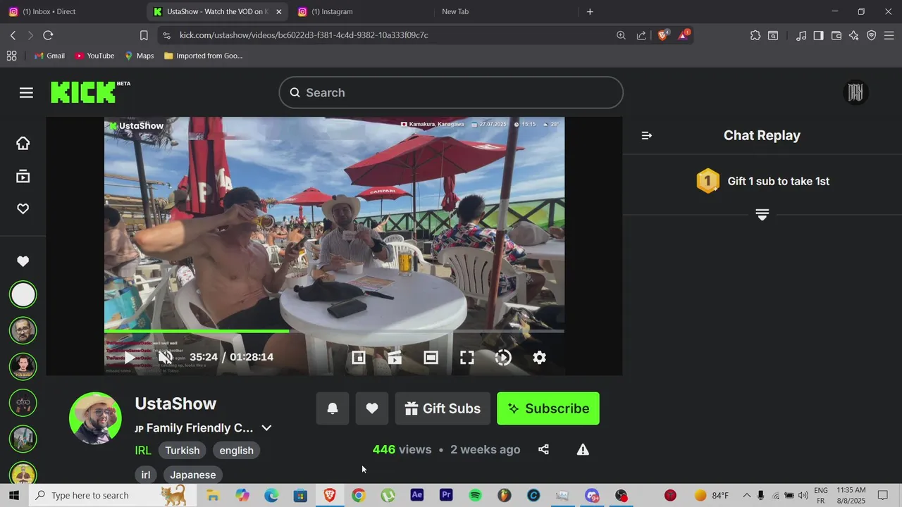Open UstaShow channel profile picture
Image resolution: width=902 pixels, height=507 pixels.
coord(95,418)
